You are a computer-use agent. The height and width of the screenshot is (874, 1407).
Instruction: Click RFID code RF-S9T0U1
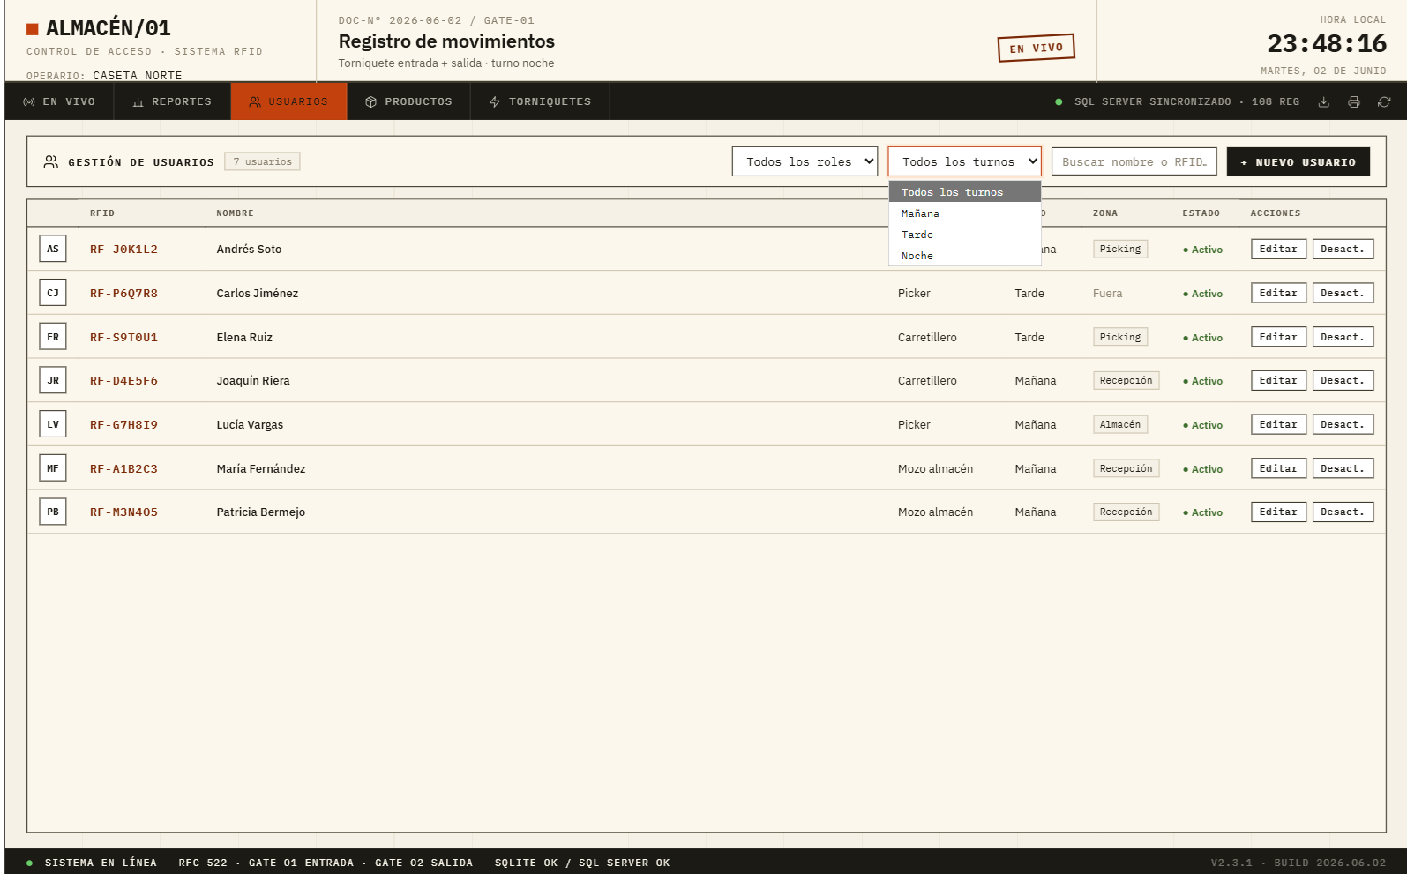(x=123, y=338)
